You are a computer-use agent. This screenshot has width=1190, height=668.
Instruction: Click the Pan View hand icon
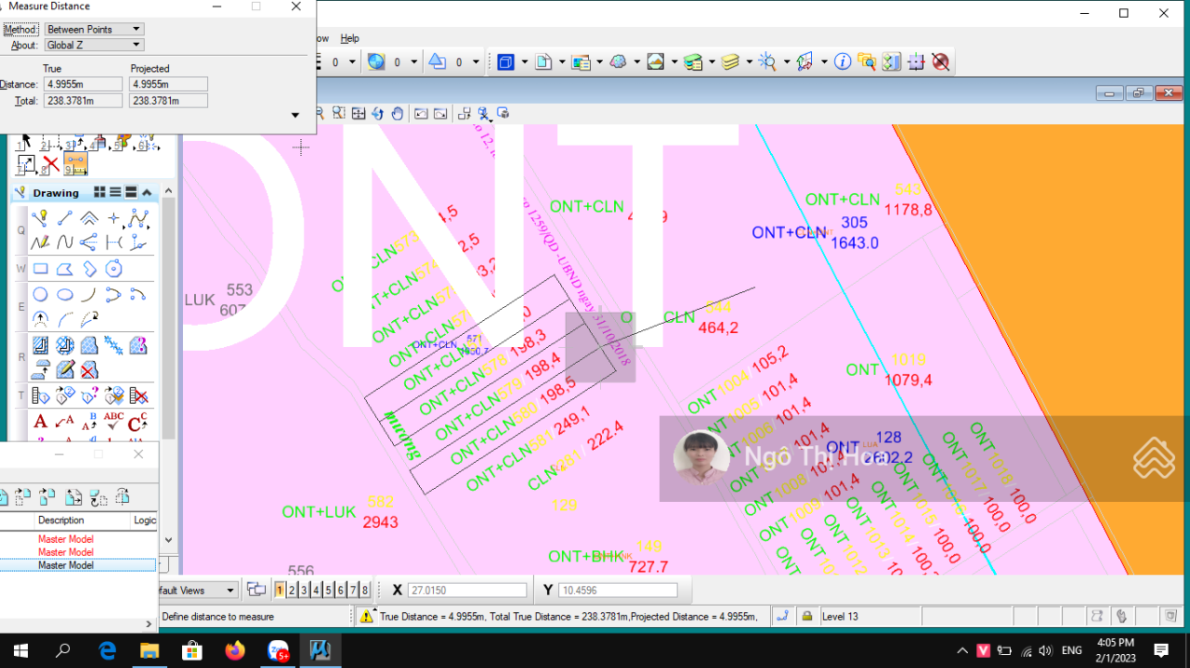[x=398, y=114]
